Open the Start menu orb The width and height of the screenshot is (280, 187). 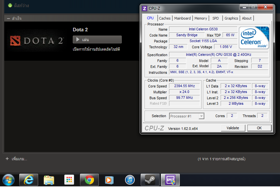[x=8, y=180]
